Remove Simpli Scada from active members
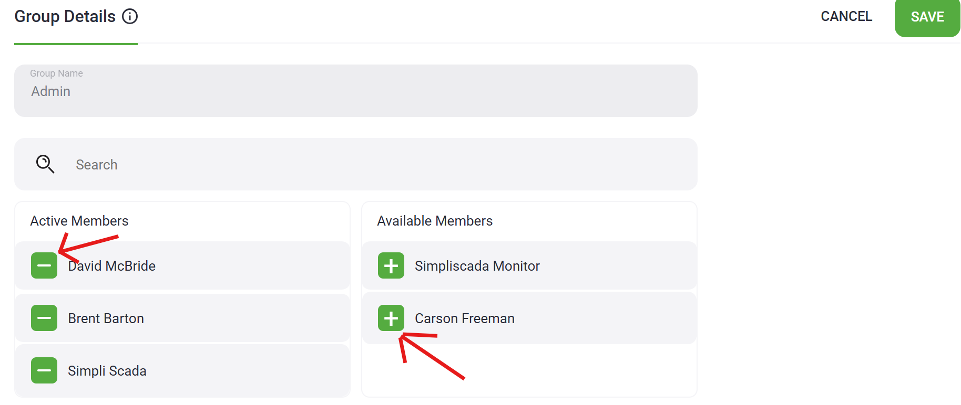The width and height of the screenshot is (961, 405). tap(44, 370)
